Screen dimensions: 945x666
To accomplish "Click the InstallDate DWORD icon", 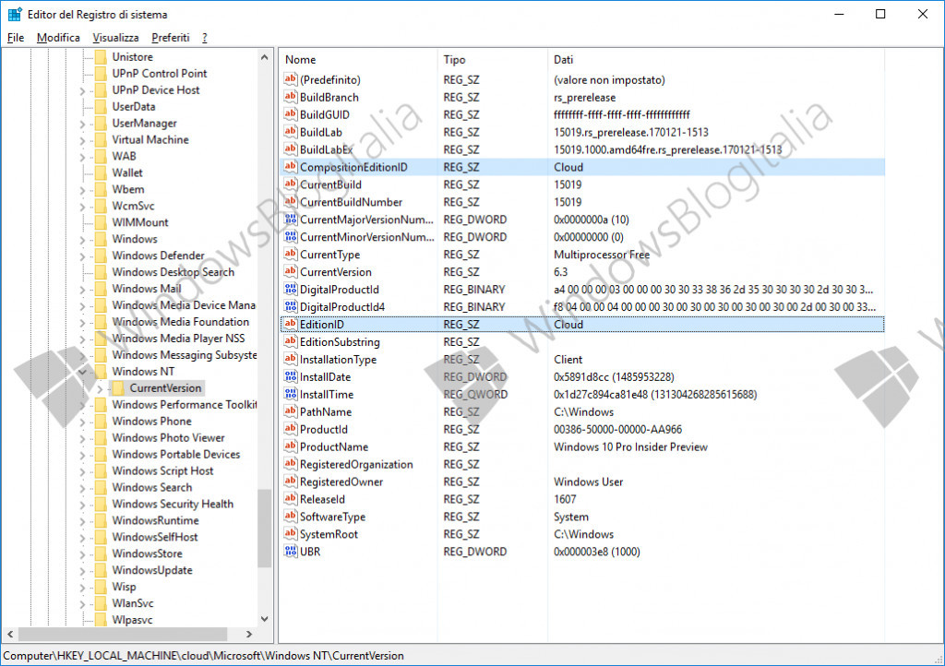I will coord(291,376).
